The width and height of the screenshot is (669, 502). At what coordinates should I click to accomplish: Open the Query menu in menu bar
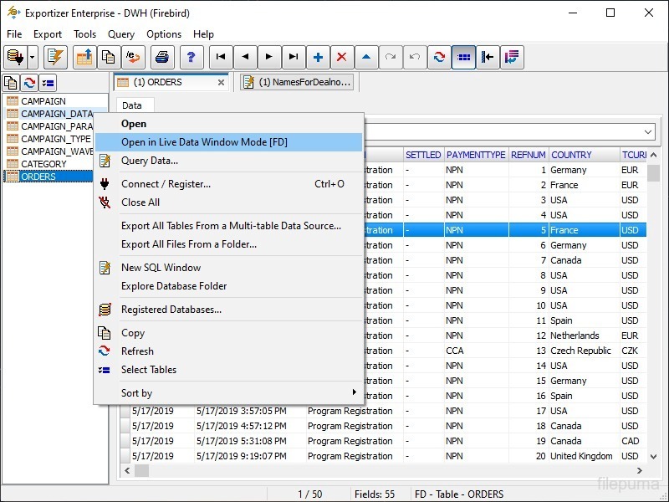(121, 34)
